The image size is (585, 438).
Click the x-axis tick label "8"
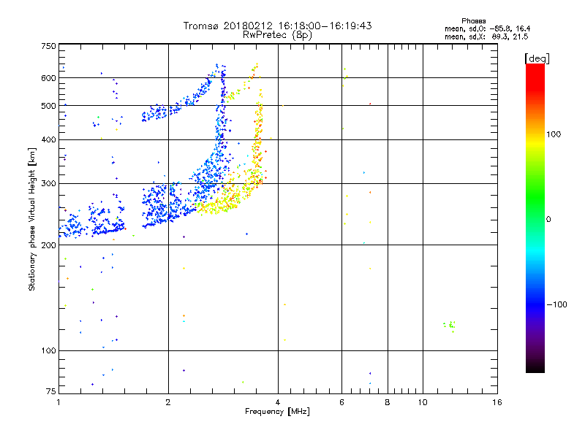pos(388,402)
